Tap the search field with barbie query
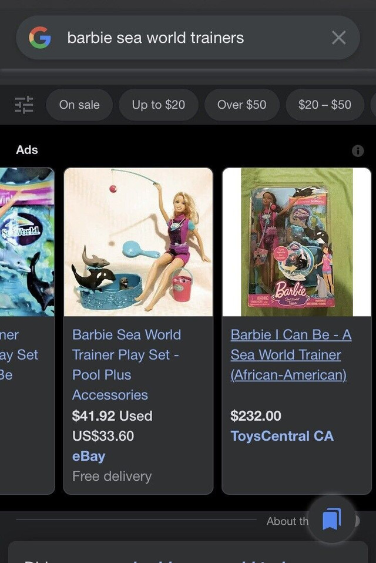376x563 pixels. 176,38
